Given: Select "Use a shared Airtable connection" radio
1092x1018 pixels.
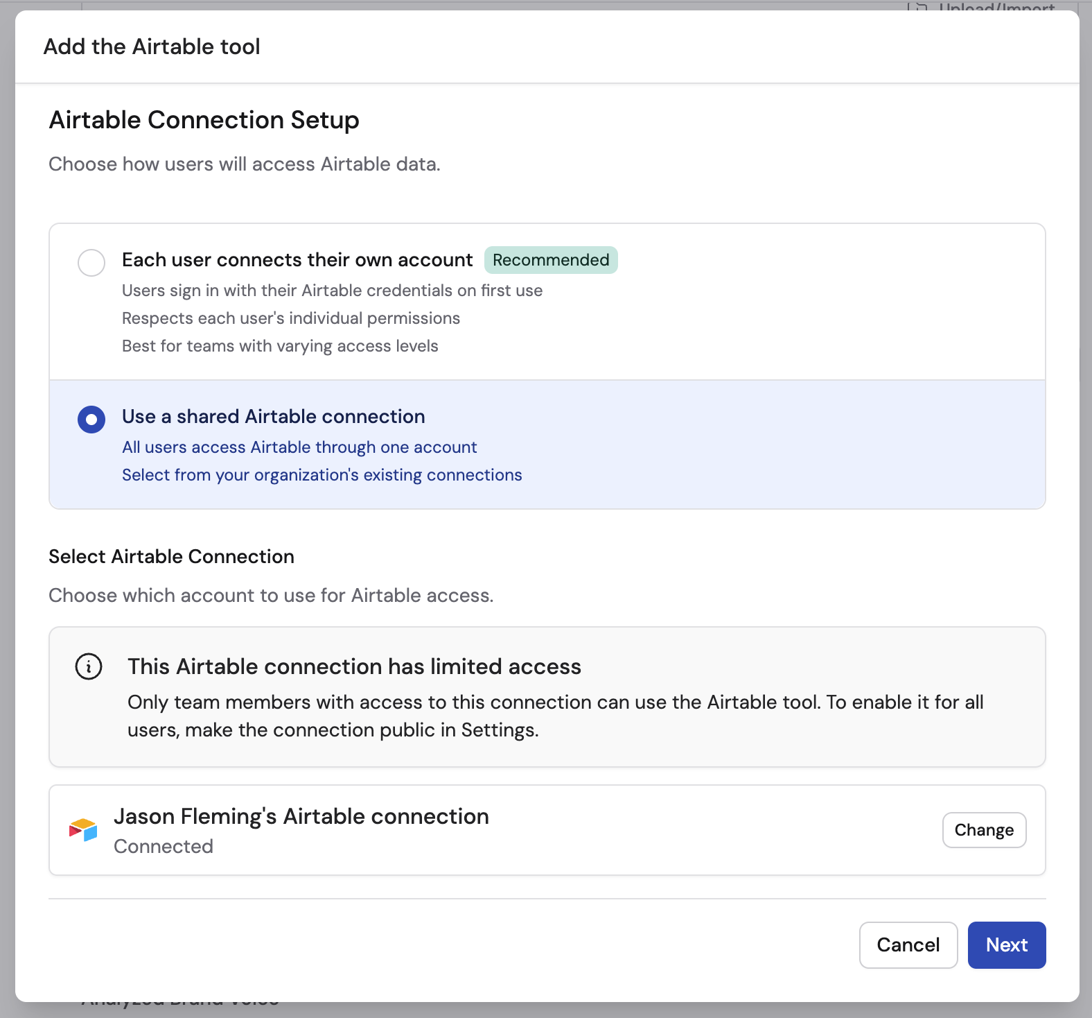Looking at the screenshot, I should 91,420.
